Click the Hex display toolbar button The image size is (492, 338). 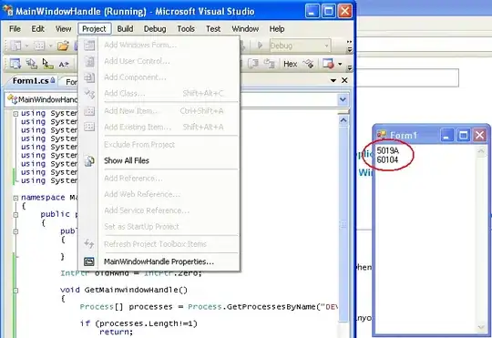point(290,64)
